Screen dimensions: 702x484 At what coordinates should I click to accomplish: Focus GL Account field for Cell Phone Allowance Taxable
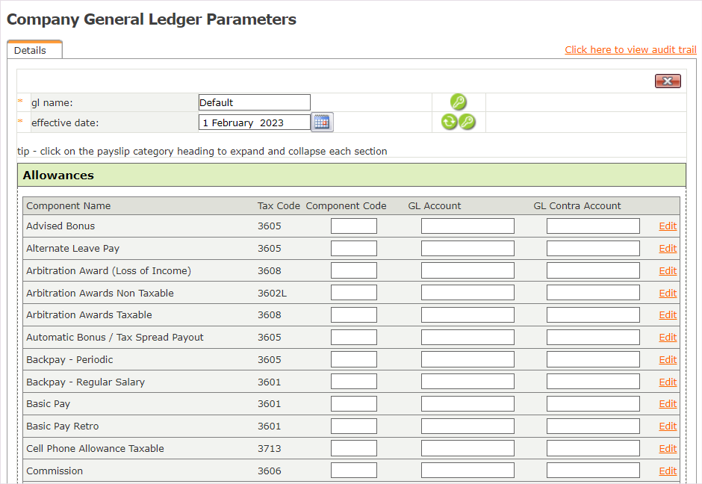tap(468, 449)
